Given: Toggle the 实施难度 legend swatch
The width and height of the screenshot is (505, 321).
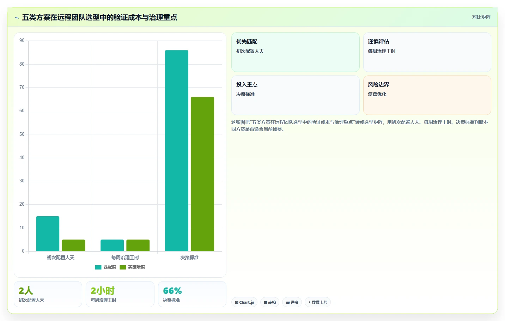Looking at the screenshot, I should (123, 267).
